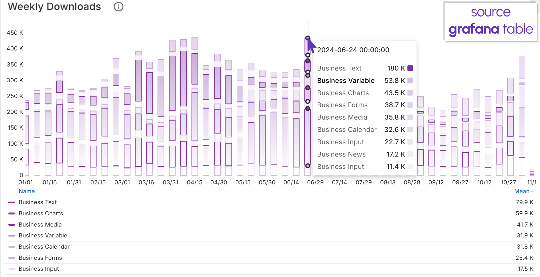Image resolution: width=540 pixels, height=277 pixels.
Task: Click Business Media 35.8 K tooltip row
Action: coord(365,117)
